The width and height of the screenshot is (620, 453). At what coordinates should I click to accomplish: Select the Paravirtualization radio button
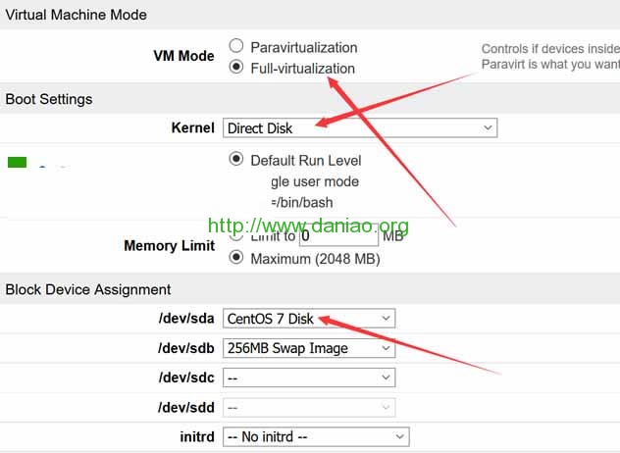235,46
